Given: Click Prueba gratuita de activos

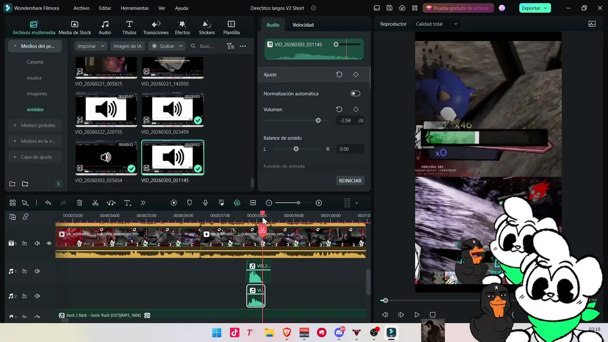Looking at the screenshot, I should (x=458, y=8).
